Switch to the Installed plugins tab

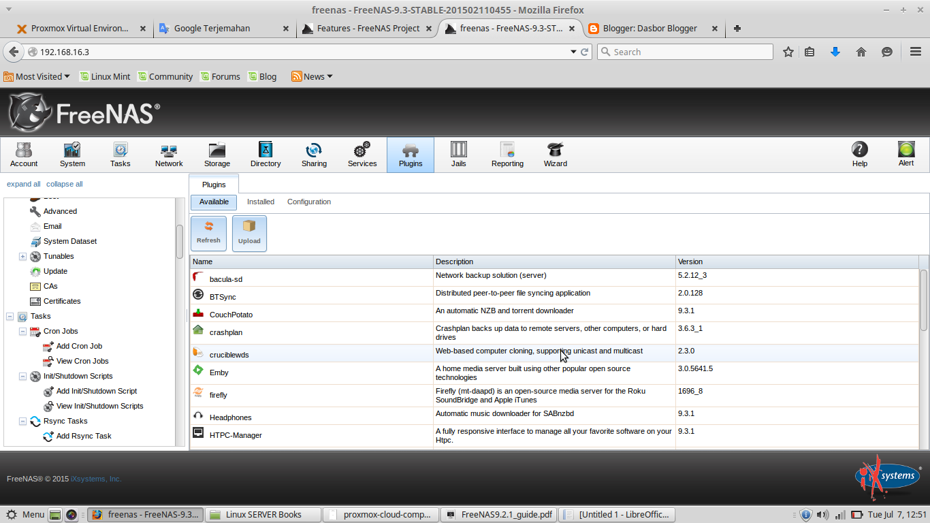click(261, 202)
